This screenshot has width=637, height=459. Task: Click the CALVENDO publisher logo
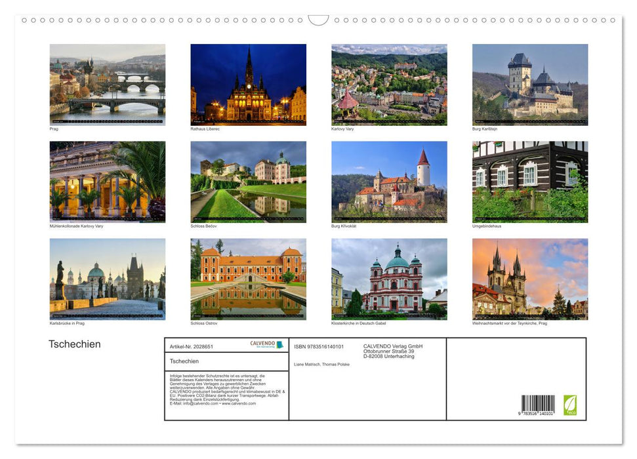(262, 344)
